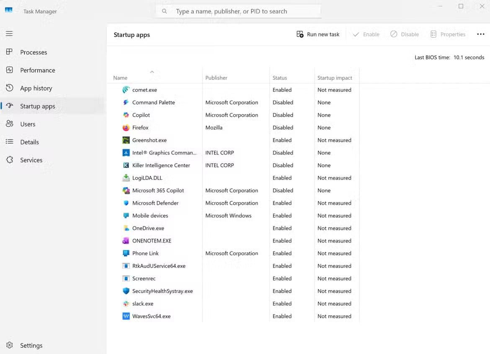Click Run new task
Image resolution: width=490 pixels, height=354 pixels.
pos(317,34)
